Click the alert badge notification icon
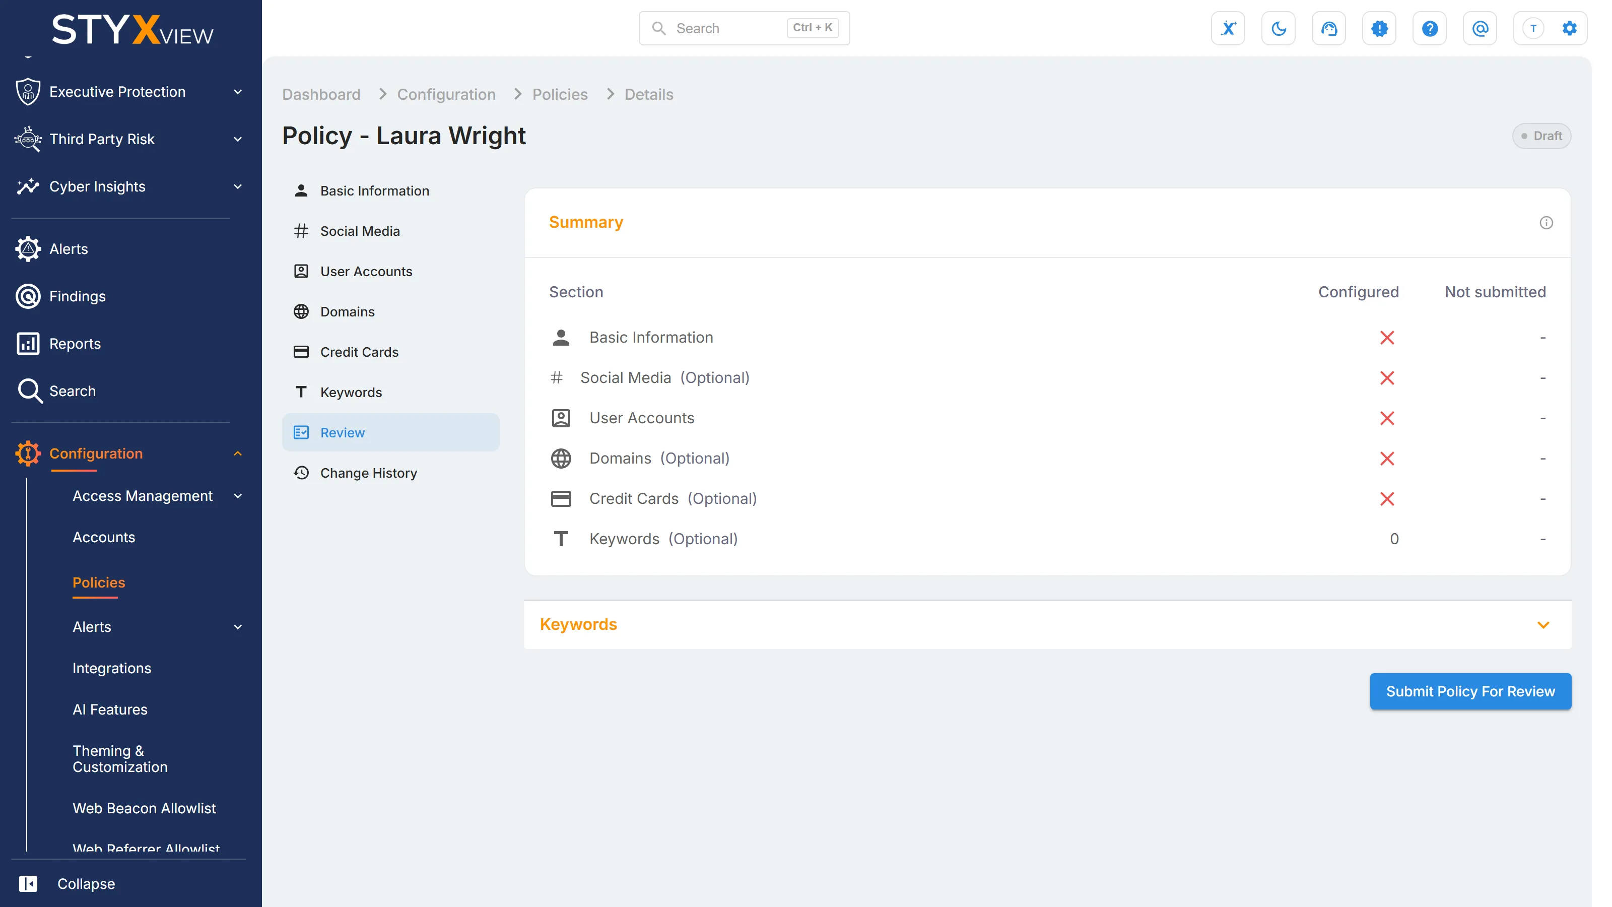 (1379, 28)
